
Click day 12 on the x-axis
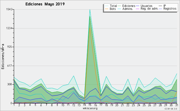click(x=73, y=105)
